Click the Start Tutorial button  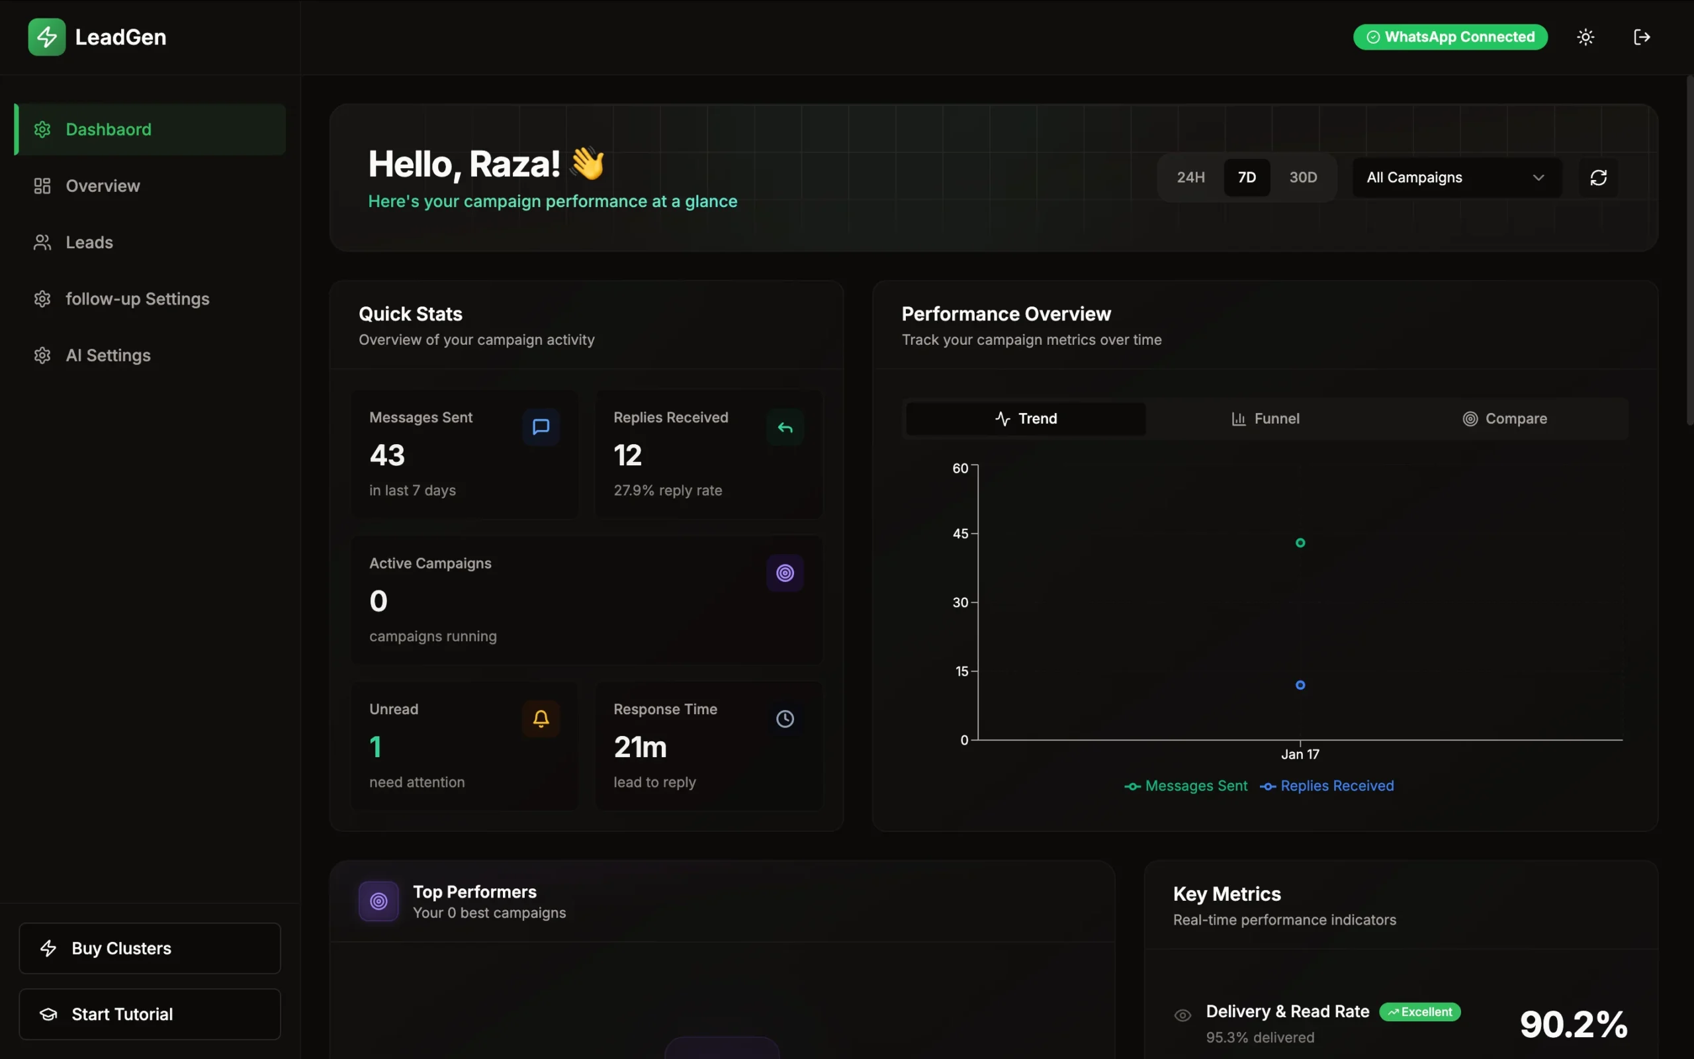pyautogui.click(x=150, y=1014)
